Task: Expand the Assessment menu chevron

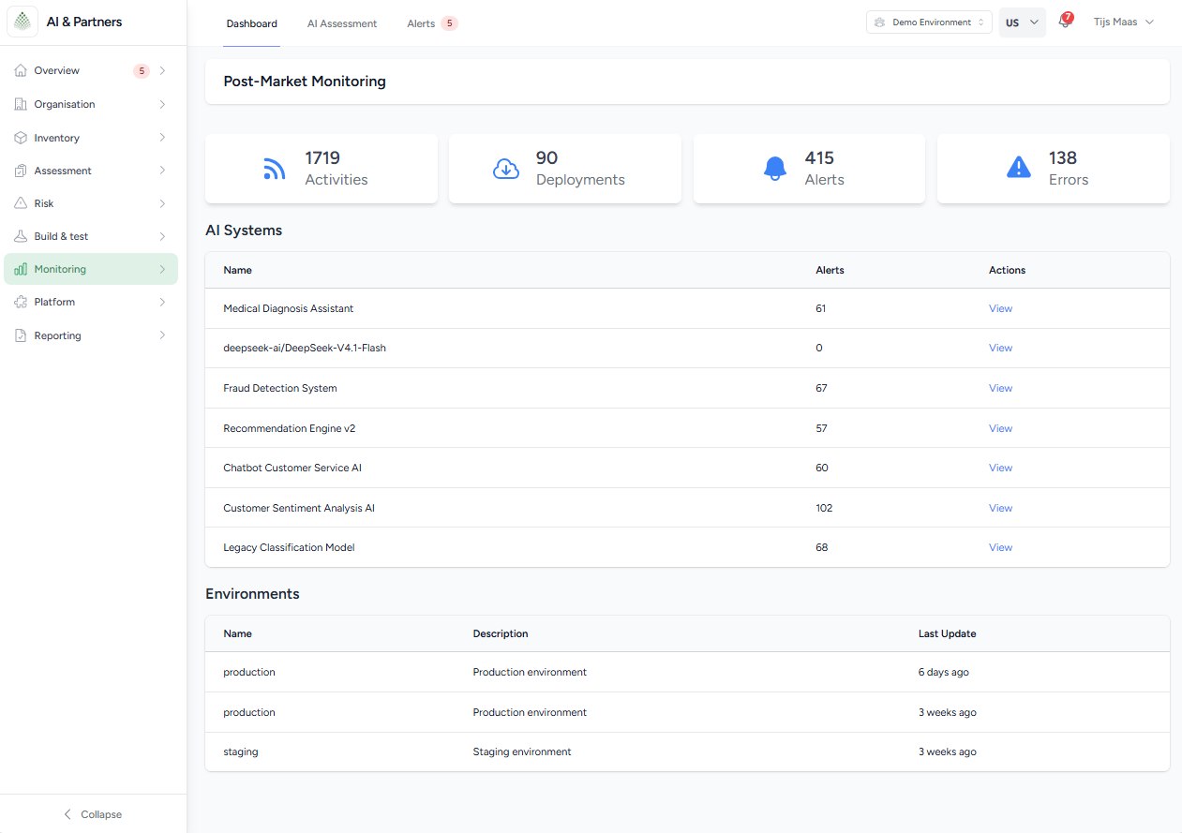Action: point(162,171)
